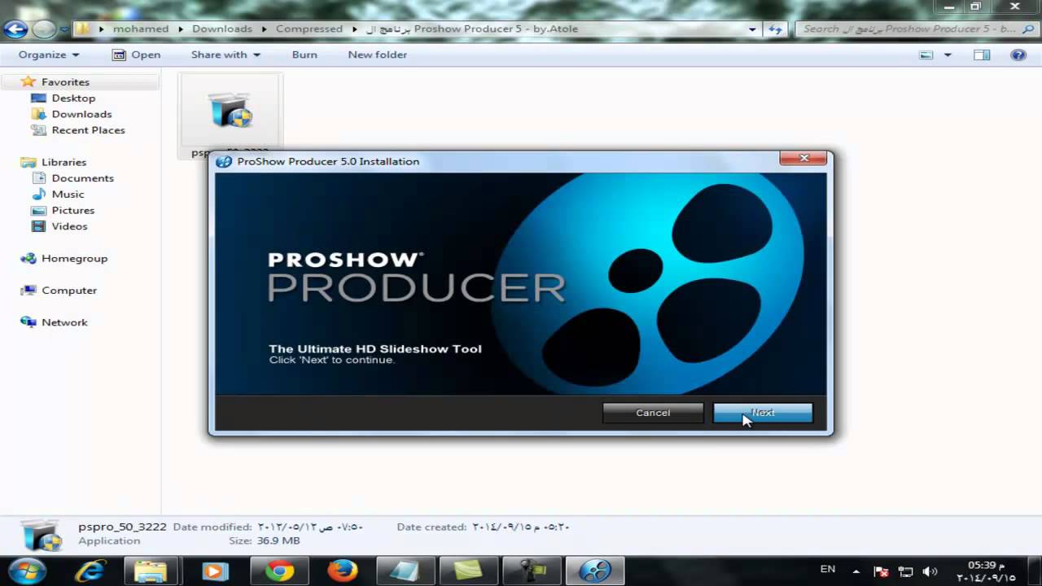
Task: Select the pspro_50_3222 installer file icon
Action: [231, 112]
